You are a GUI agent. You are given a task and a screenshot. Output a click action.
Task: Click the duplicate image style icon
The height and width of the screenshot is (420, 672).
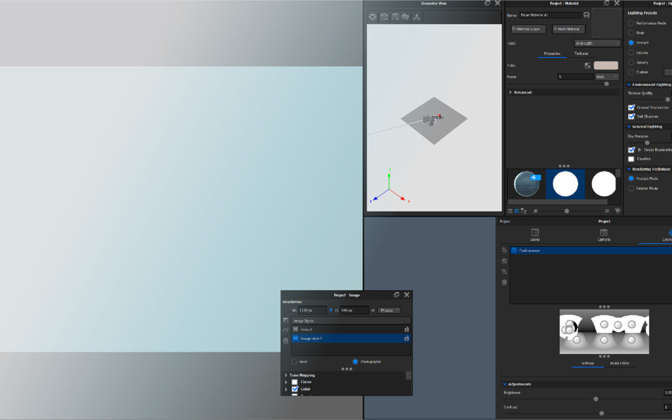point(286,330)
